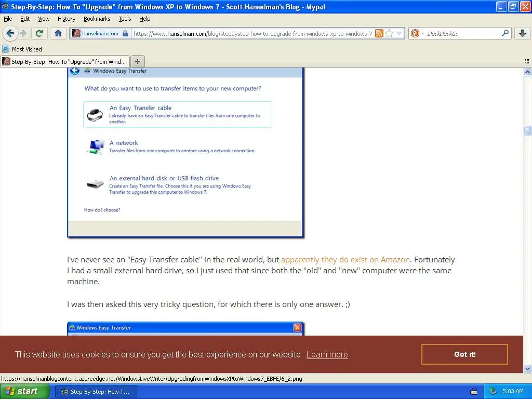Screen dimensions: 532x399
Task: Click the scrollbar up arrow
Action: (527, 72)
